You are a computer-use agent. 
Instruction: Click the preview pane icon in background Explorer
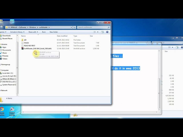point(177,47)
